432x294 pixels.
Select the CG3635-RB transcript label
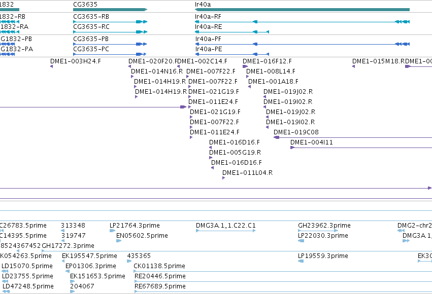pos(91,17)
